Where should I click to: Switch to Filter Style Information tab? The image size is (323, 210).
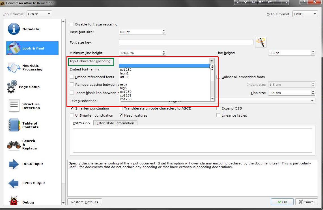115,123
